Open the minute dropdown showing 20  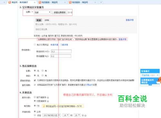(77, 115)
